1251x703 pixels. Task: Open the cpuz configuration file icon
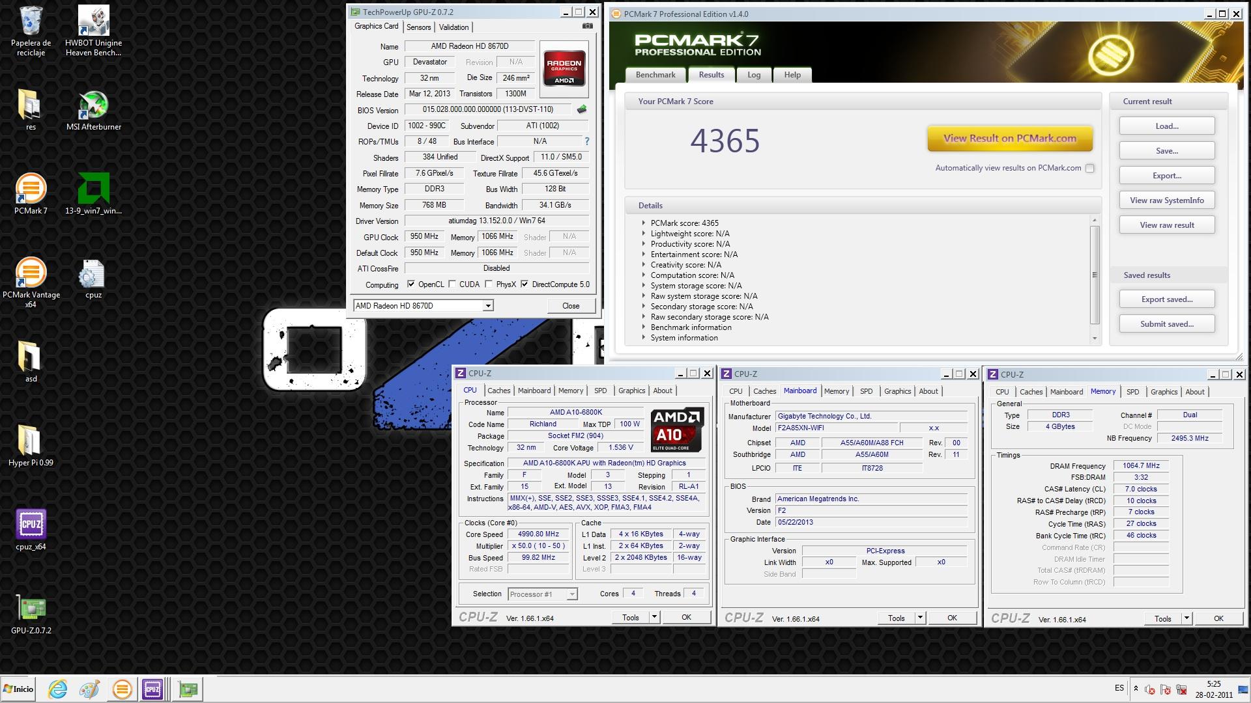[x=93, y=279]
